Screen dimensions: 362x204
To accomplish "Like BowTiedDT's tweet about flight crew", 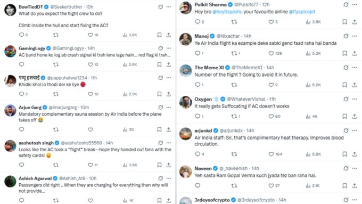I will pos(90,35).
